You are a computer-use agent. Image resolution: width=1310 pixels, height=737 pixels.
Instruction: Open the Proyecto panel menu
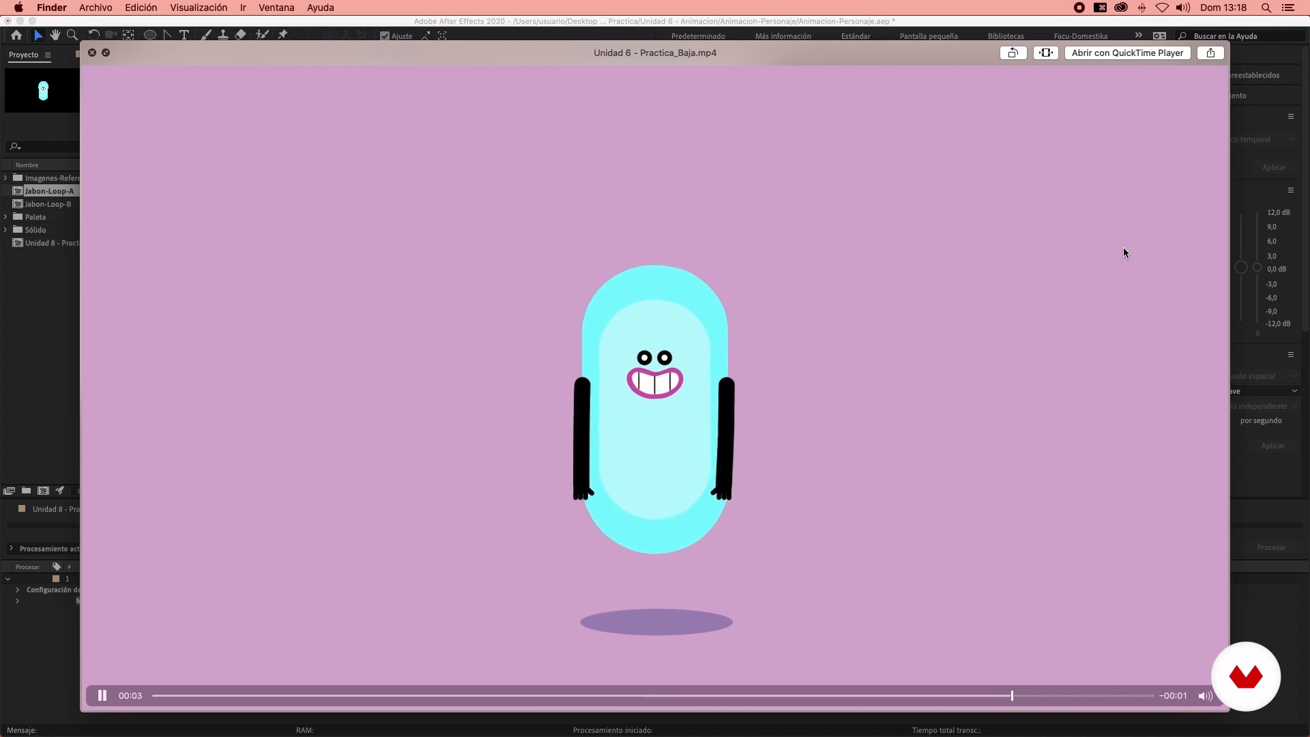[x=48, y=55]
